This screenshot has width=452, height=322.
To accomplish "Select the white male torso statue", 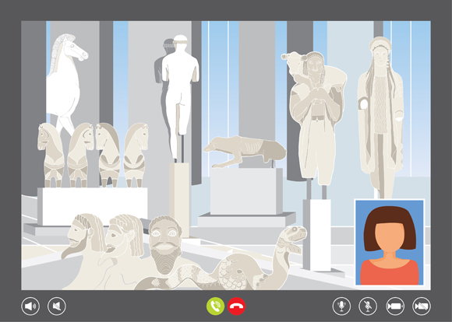I will click(x=180, y=95).
